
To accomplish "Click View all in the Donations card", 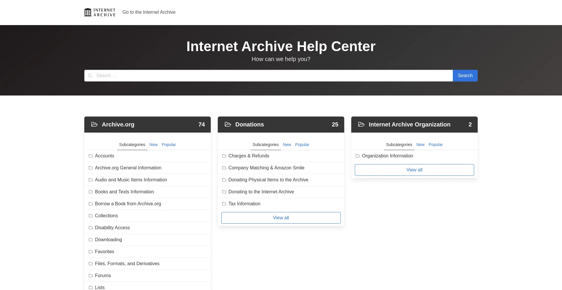I will point(281,218).
